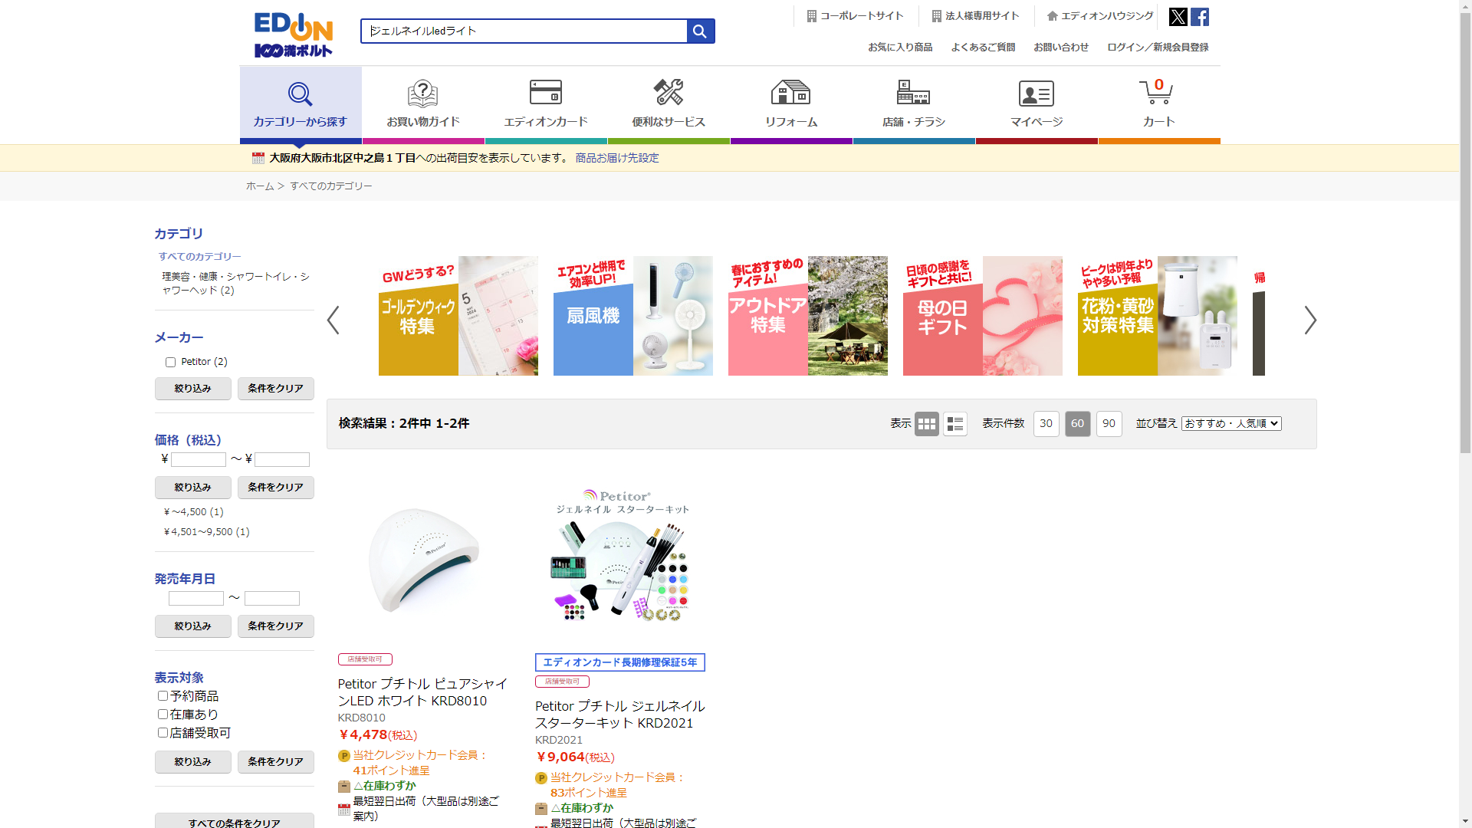This screenshot has height=828, width=1472.
Task: Open the Edion Card icon
Action: click(545, 103)
